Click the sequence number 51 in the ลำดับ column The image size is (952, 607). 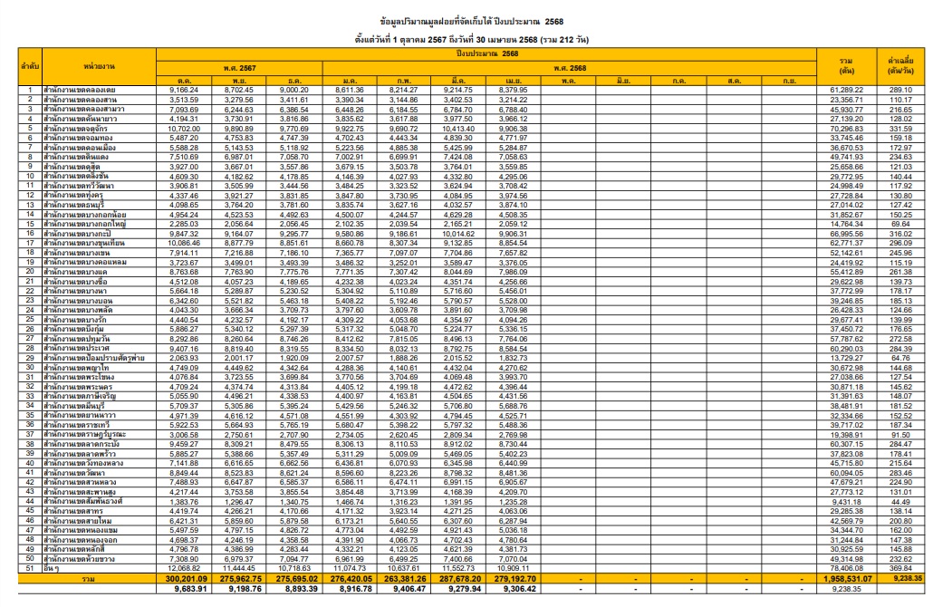pyautogui.click(x=30, y=568)
